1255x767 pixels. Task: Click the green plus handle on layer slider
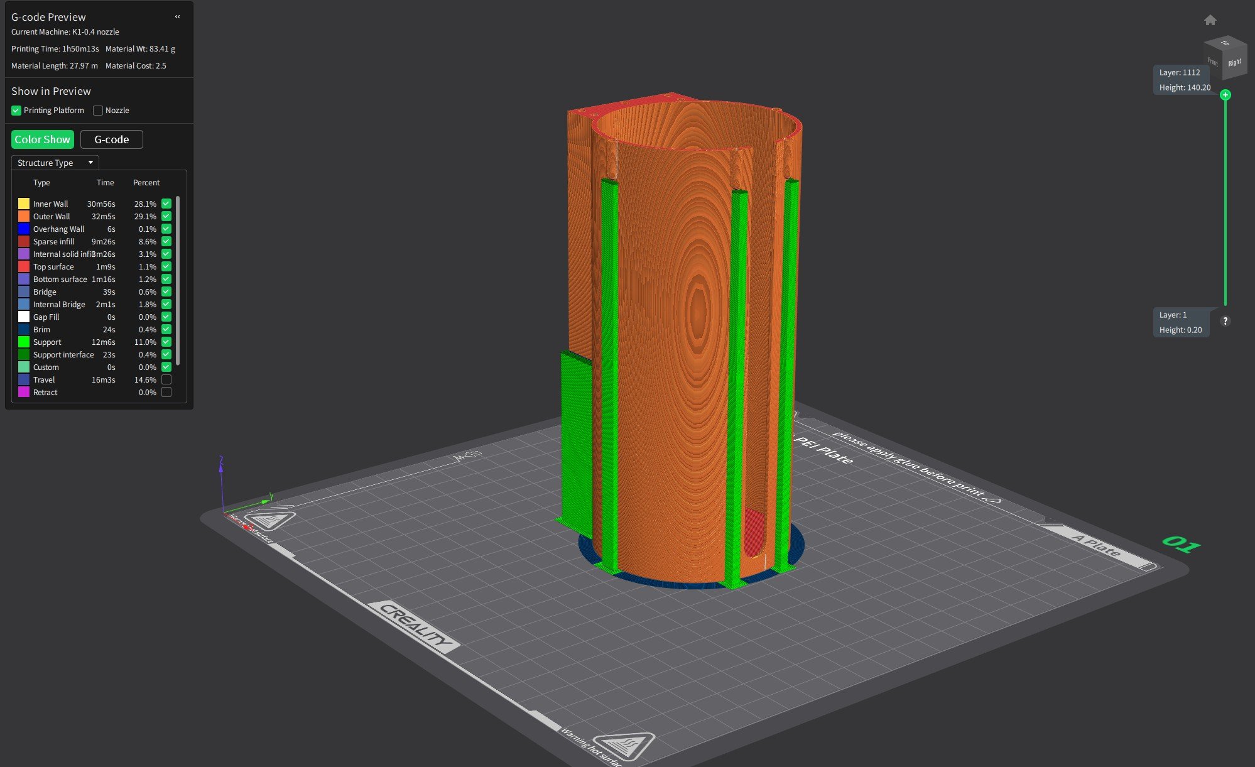(1225, 95)
